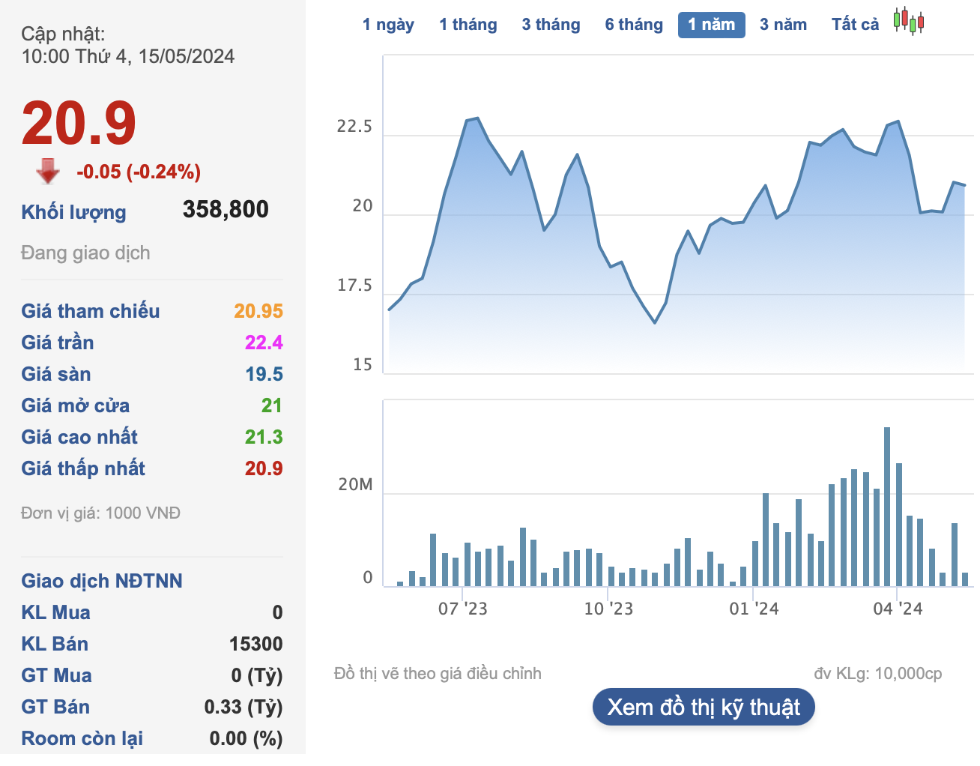Click the "đv KLg: 10,000cp" unit note
The image size is (980, 766).
878,674
